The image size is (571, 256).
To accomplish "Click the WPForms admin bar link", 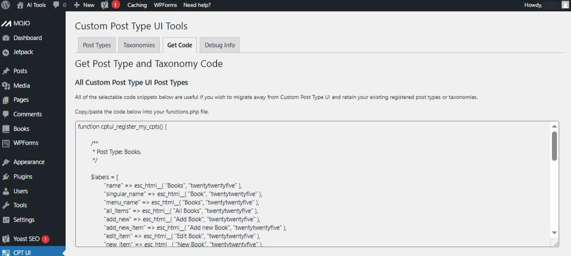I will click(165, 5).
